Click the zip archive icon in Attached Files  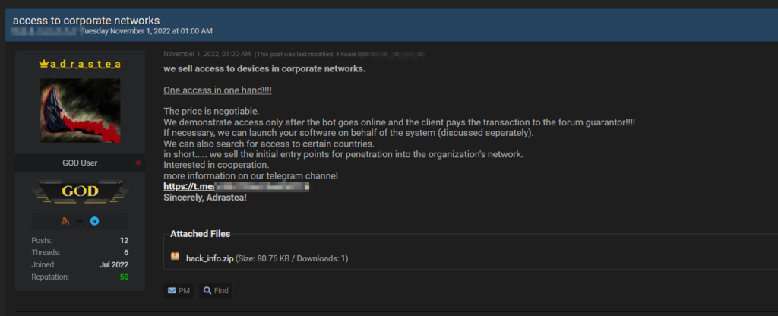176,258
